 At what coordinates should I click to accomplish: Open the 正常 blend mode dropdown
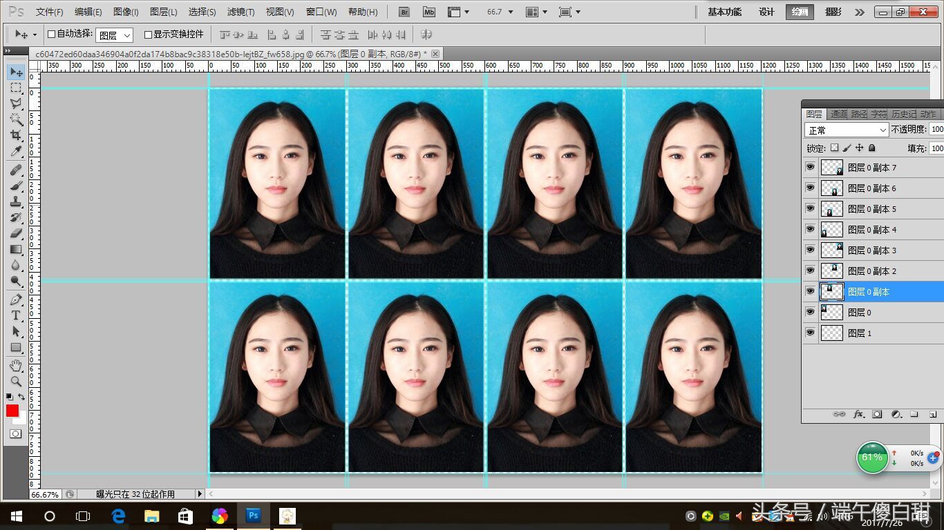847,130
